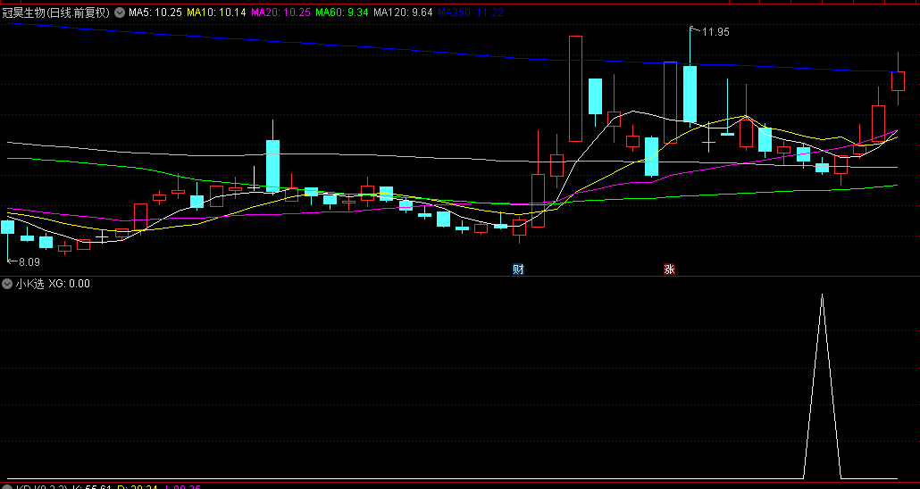The width and height of the screenshot is (920, 489).
Task: Select the 冠昊生物(日线.前复权) chart title
Action: pos(56,12)
